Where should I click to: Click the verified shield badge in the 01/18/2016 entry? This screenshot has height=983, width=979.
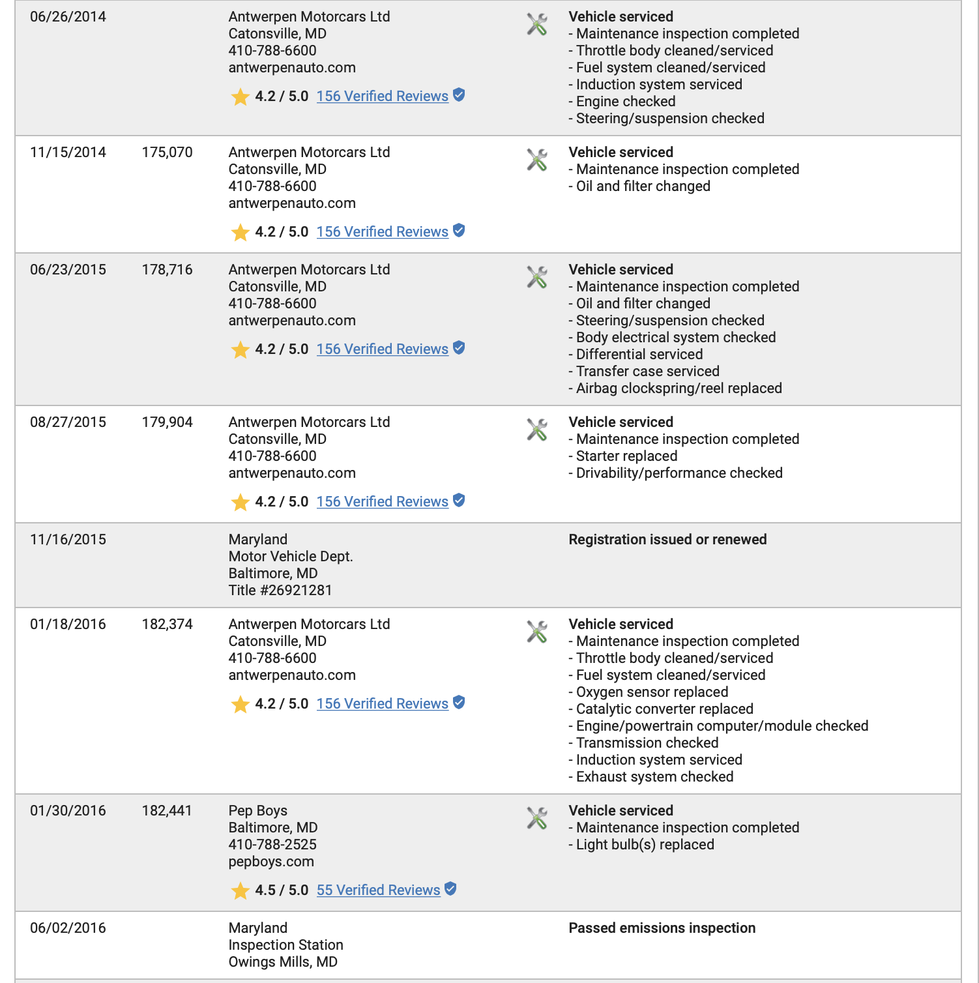pyautogui.click(x=459, y=703)
